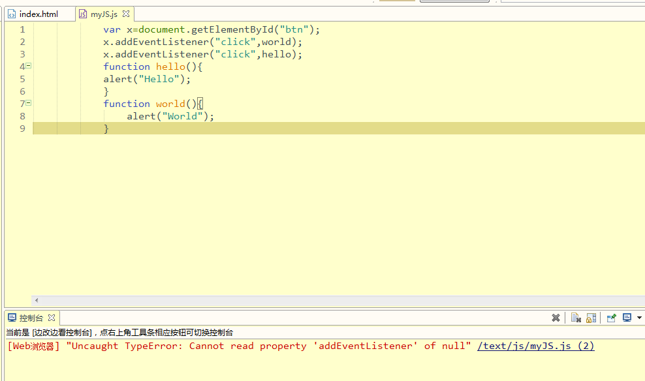Click the display selected console monitor icon
This screenshot has width=645, height=381.
627,318
